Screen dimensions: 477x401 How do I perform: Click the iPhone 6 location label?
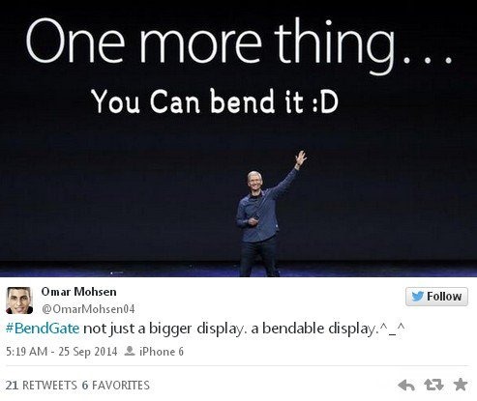pos(162,352)
